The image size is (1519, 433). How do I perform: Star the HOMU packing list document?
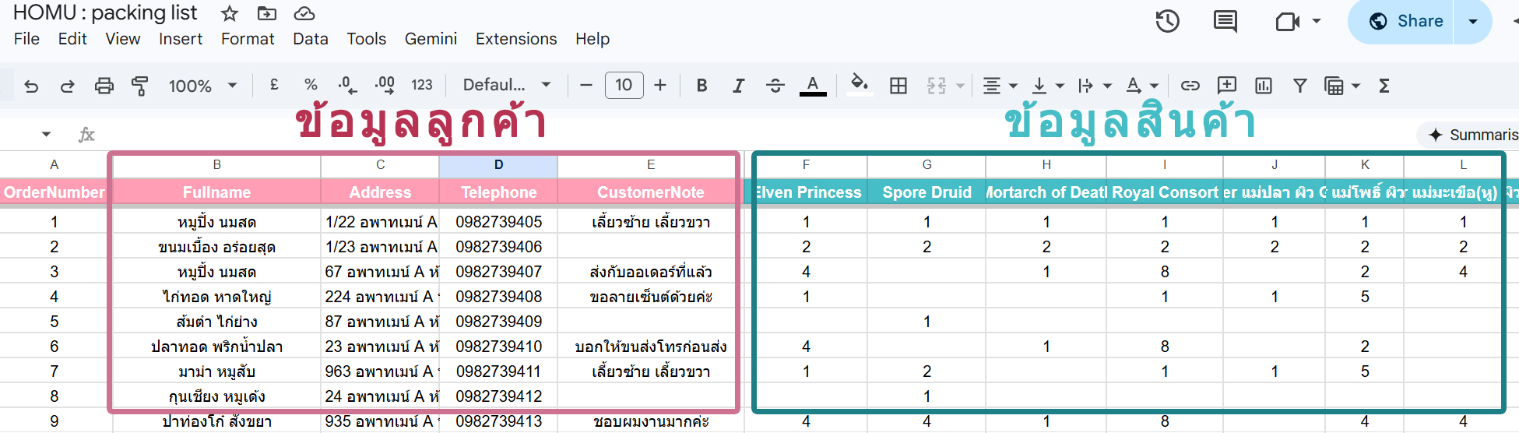(229, 13)
